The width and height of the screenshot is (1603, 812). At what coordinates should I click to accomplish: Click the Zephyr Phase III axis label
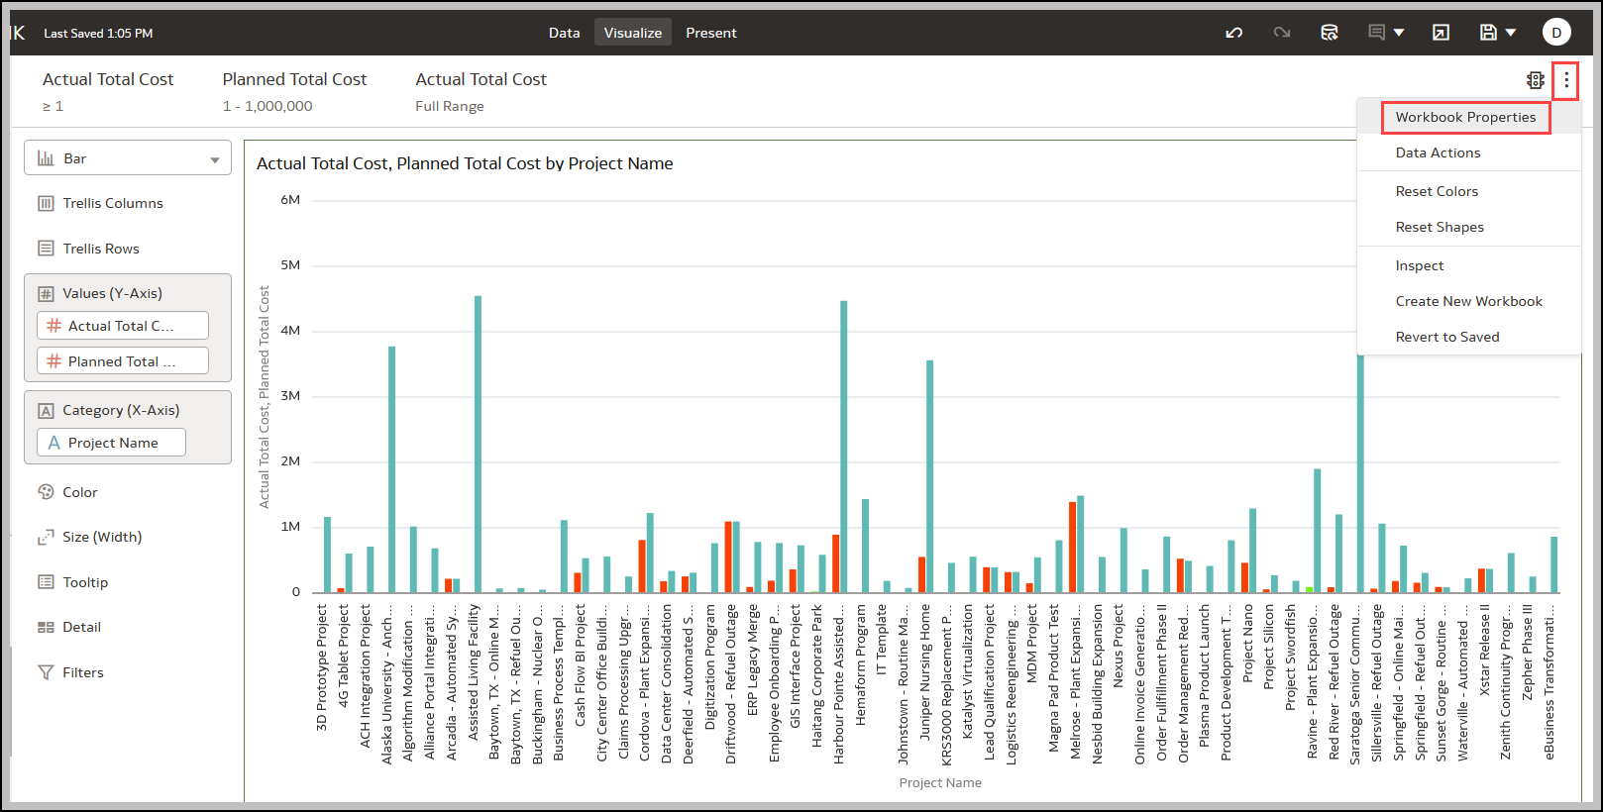[1528, 652]
